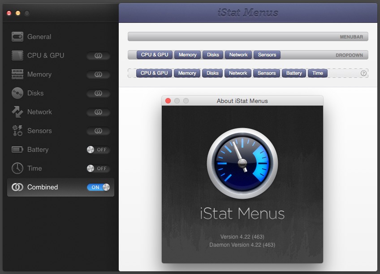Screen dimensions: 380x274
Task: Turn on the Time switch
Action: click(x=99, y=168)
